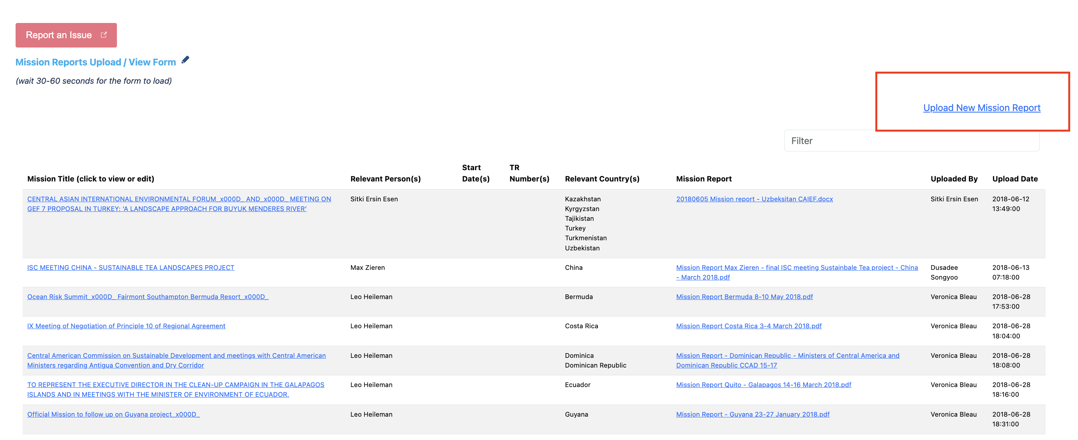The image size is (1078, 440).
Task: Click the Start Date(s) column header
Action: point(476,173)
